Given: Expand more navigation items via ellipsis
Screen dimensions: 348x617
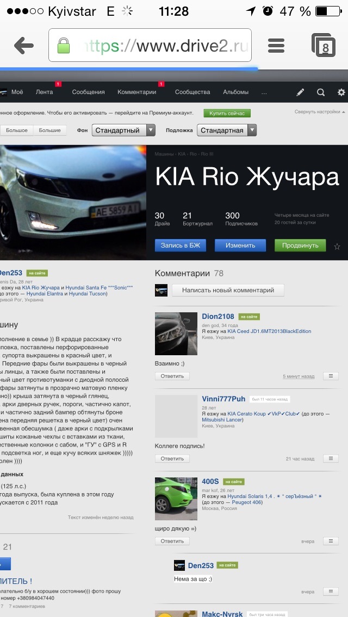Looking at the screenshot, I should [x=264, y=93].
